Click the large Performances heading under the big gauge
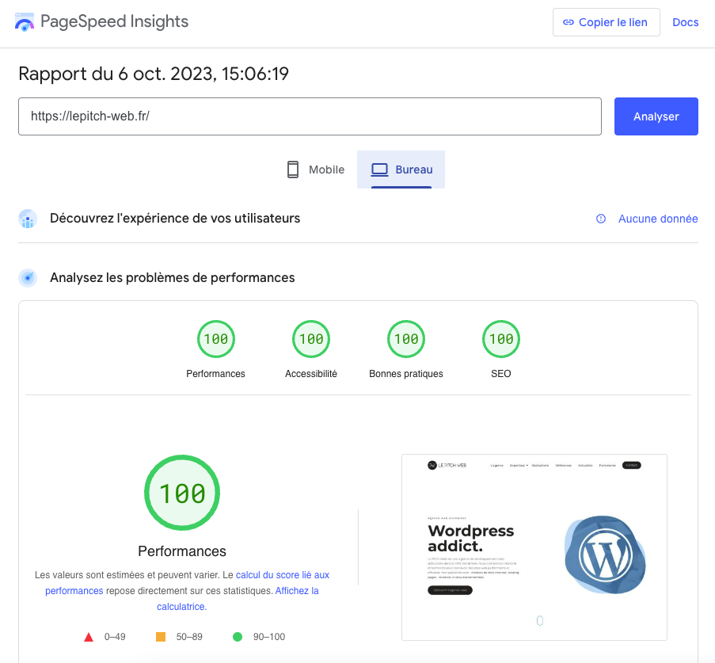Screen dimensions: 715x663 point(182,551)
